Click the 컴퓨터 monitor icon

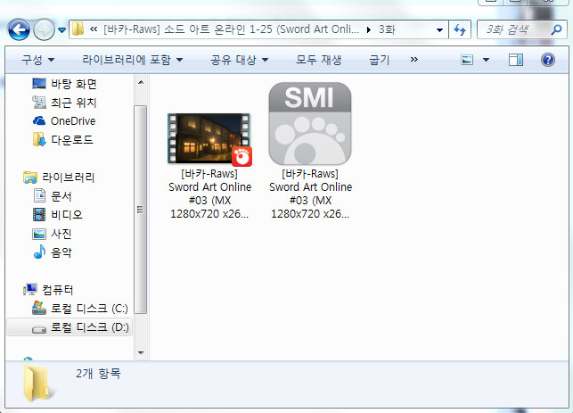point(30,289)
